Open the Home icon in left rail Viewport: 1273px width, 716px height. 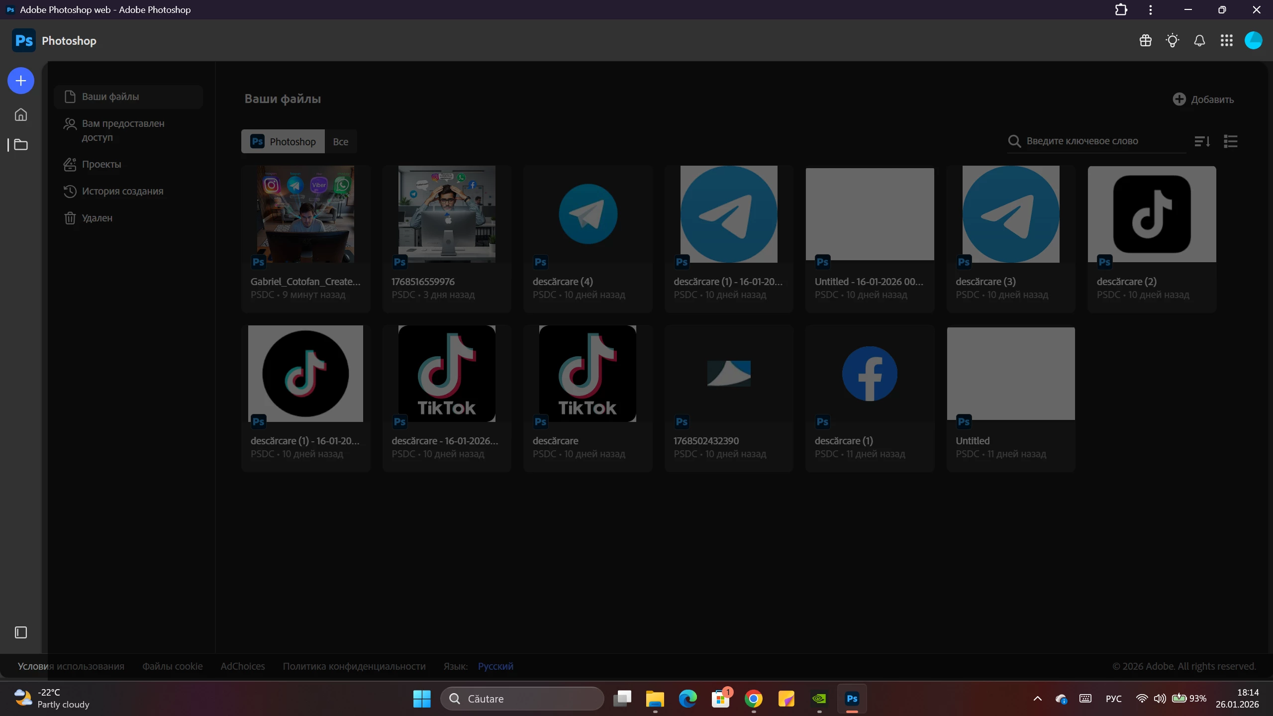click(21, 115)
